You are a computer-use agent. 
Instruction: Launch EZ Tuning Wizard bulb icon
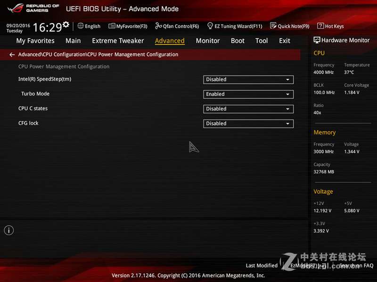click(210, 26)
